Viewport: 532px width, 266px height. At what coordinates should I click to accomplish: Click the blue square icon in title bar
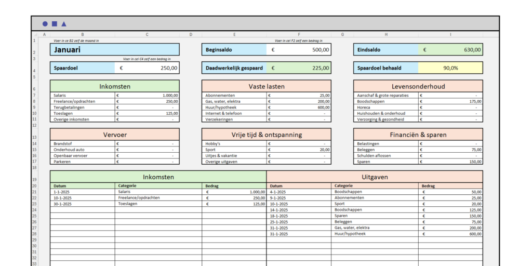[x=54, y=24]
